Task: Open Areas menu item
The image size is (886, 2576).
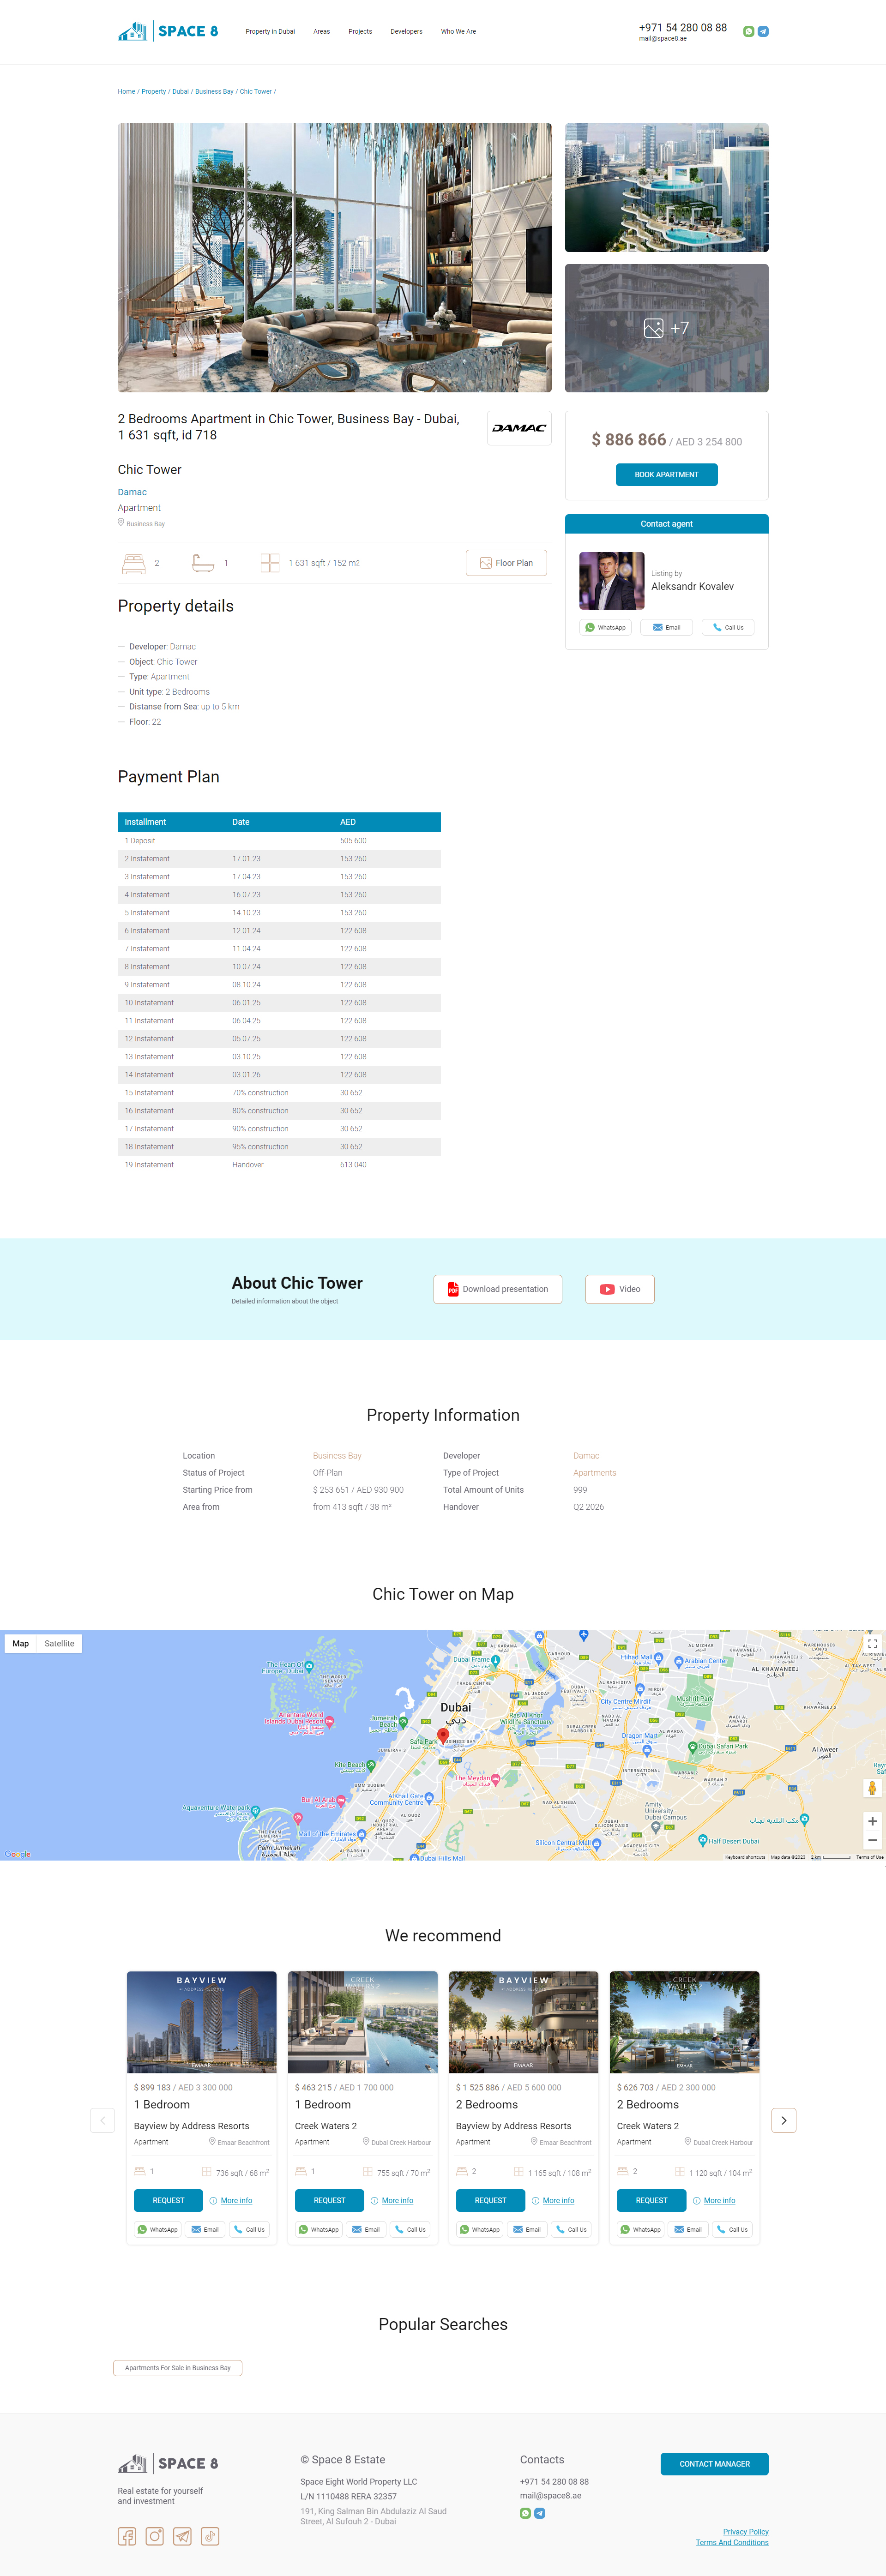Action: [x=321, y=32]
